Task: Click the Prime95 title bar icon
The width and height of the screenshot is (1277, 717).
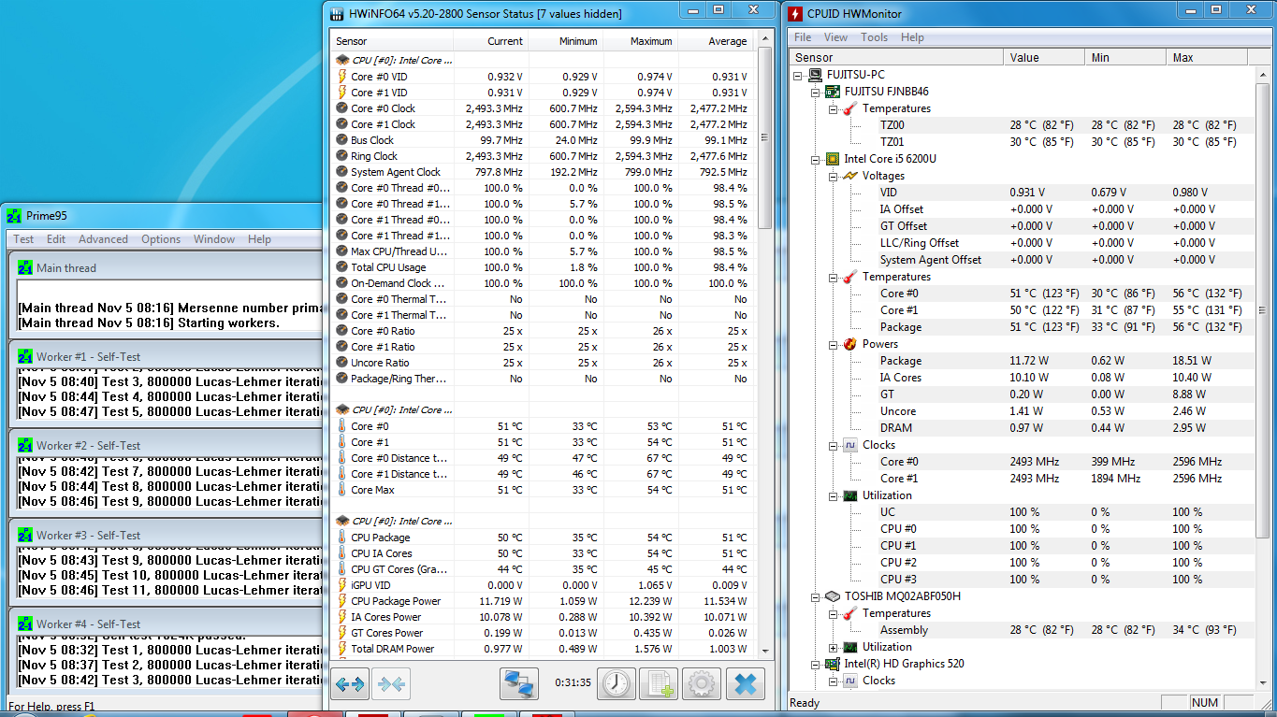Action: (14, 216)
